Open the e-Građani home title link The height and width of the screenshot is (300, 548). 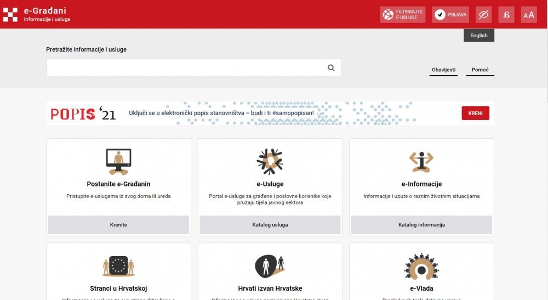click(45, 10)
